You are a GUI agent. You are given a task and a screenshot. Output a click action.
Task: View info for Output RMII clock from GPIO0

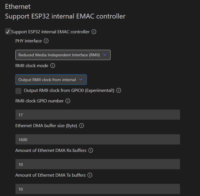119,90
